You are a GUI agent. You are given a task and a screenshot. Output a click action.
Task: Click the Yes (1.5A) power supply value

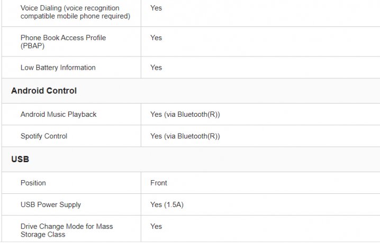coord(167,204)
